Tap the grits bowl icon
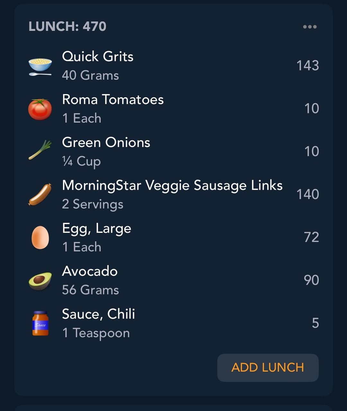The image size is (347, 411). coord(40,66)
